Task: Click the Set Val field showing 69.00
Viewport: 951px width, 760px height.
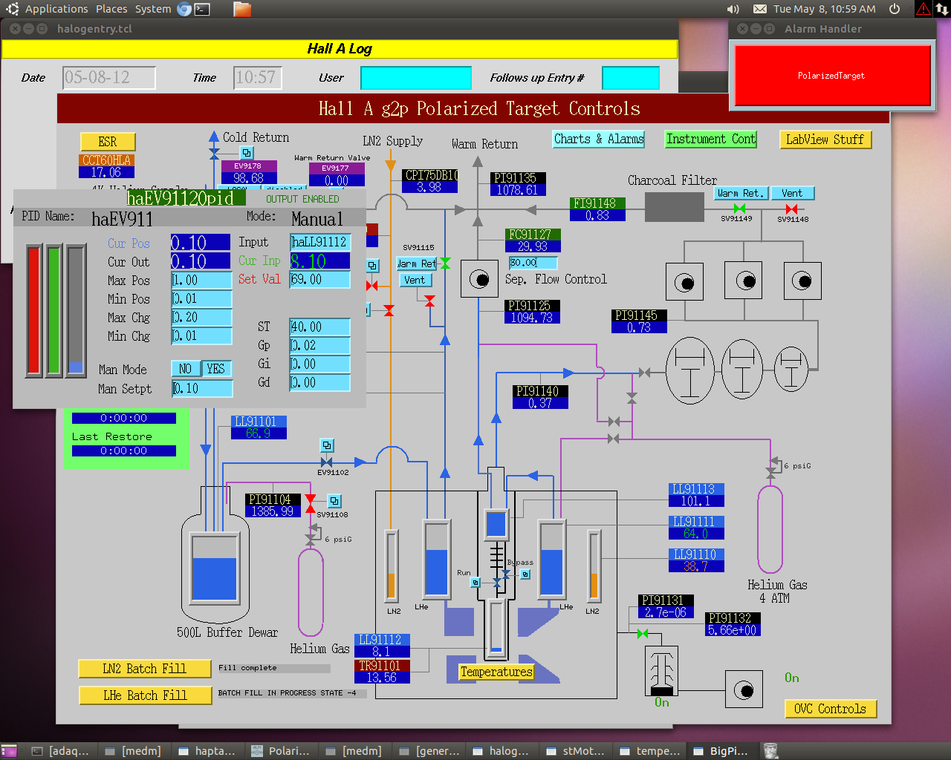Action: point(319,280)
